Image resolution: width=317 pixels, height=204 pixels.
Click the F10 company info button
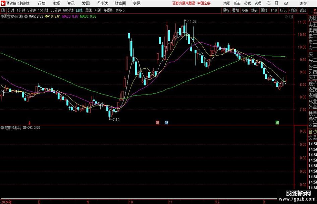[274, 10]
